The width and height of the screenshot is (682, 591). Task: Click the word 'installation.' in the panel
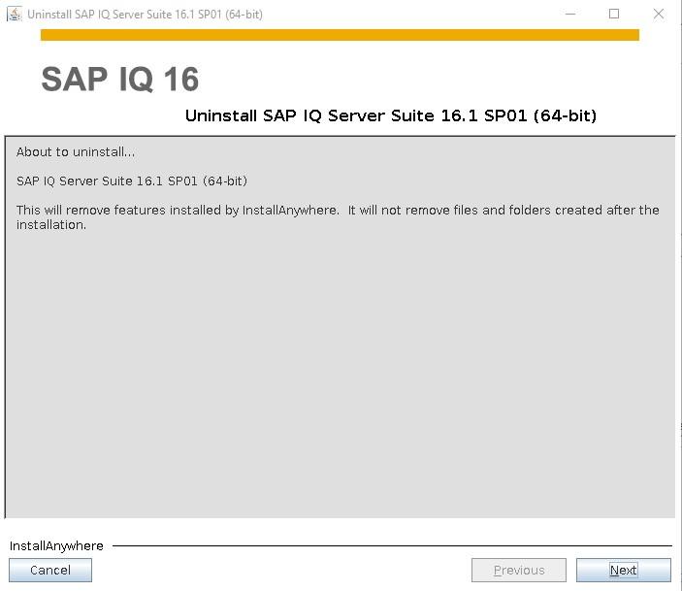tap(51, 225)
